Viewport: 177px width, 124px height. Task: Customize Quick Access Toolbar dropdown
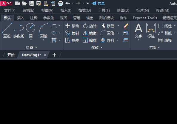88,3
